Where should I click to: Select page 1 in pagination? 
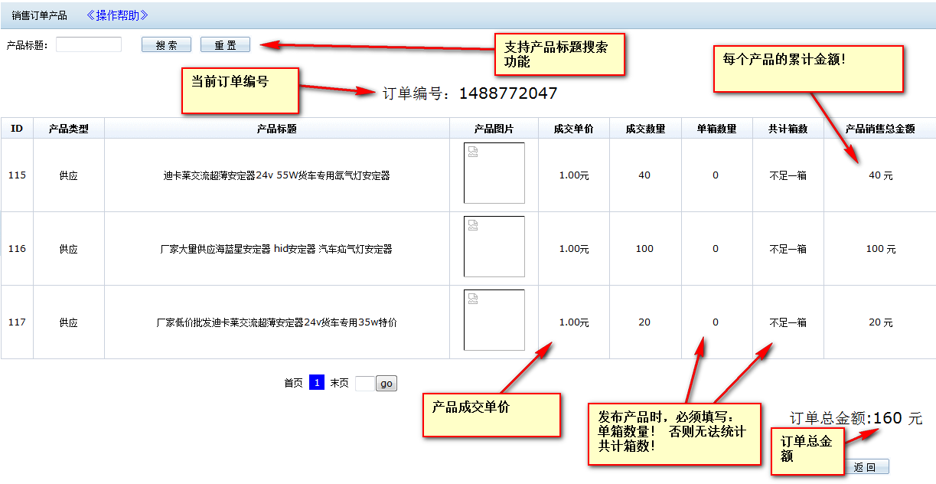tap(317, 383)
